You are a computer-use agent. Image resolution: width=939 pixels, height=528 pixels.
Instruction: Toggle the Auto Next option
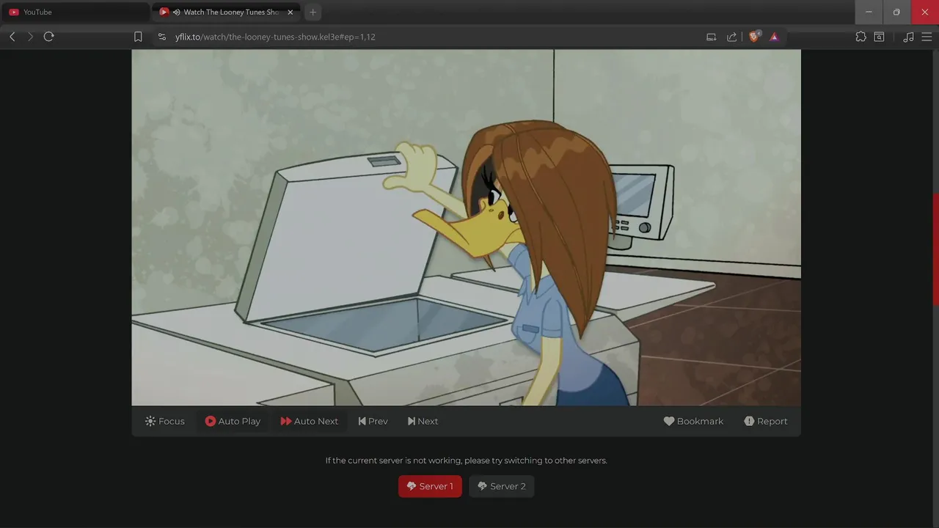pyautogui.click(x=309, y=421)
